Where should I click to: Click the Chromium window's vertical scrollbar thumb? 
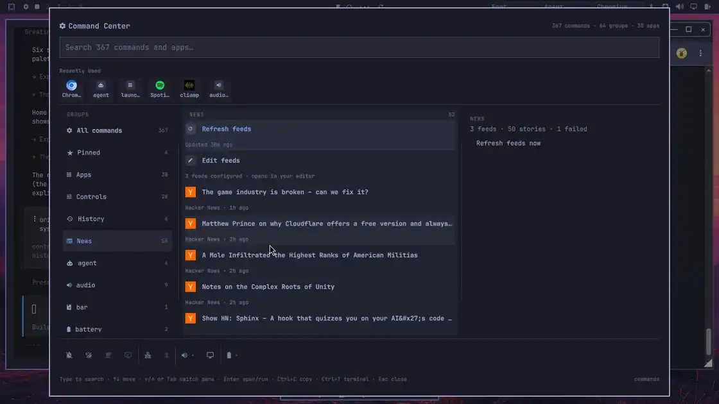(x=709, y=341)
